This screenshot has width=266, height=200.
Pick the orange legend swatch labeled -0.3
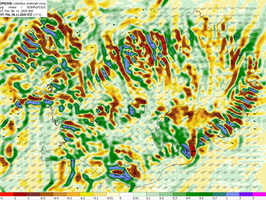click(x=73, y=194)
